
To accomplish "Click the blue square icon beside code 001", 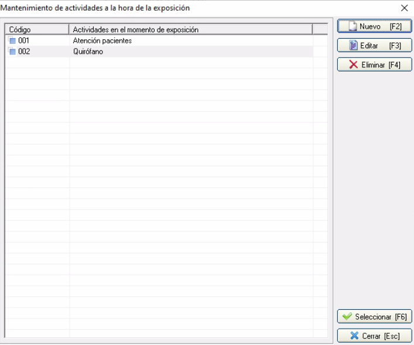I will pyautogui.click(x=12, y=41).
